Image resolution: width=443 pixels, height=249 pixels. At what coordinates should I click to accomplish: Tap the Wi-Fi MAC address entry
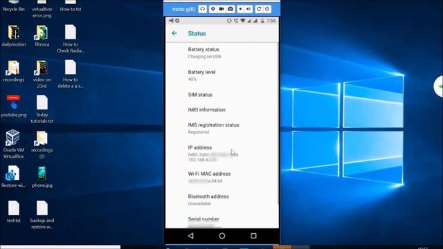tap(222, 177)
